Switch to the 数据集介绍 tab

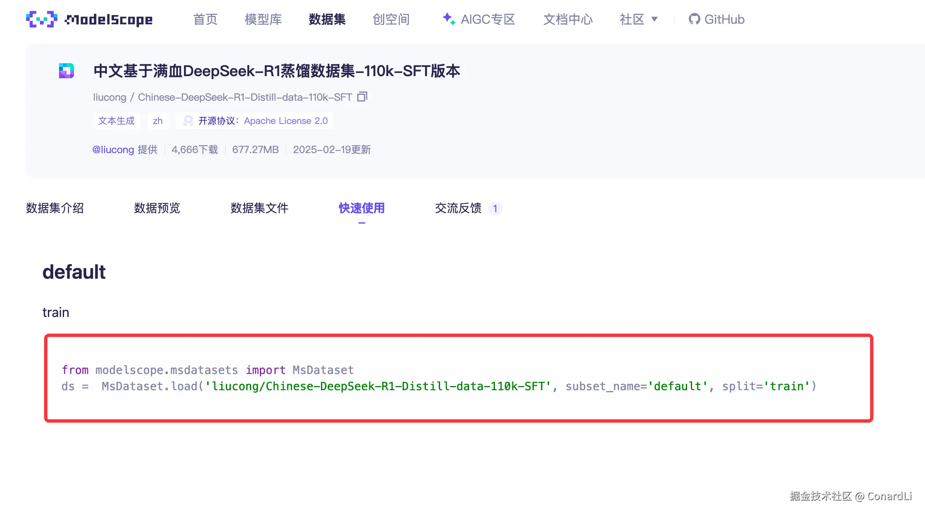(x=55, y=208)
